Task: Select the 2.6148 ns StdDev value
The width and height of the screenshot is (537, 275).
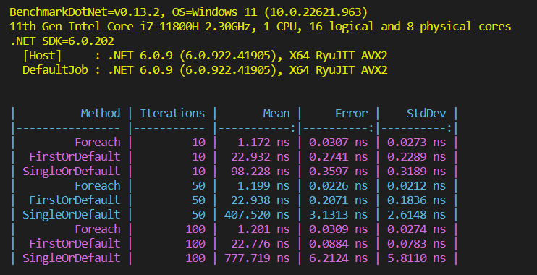Action: tap(416, 214)
